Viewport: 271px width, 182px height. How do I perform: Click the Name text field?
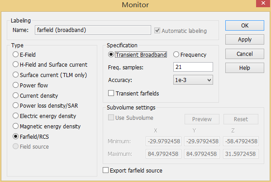coord(93,30)
